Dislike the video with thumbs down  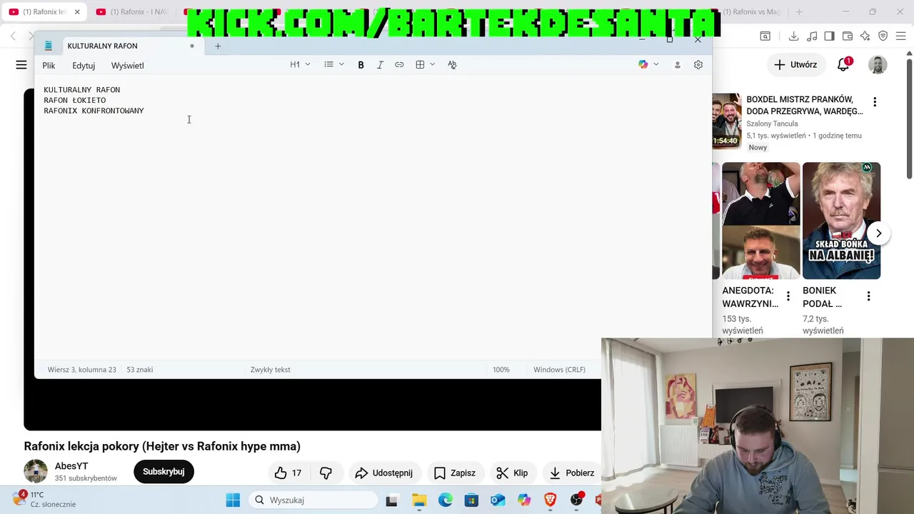tap(326, 473)
